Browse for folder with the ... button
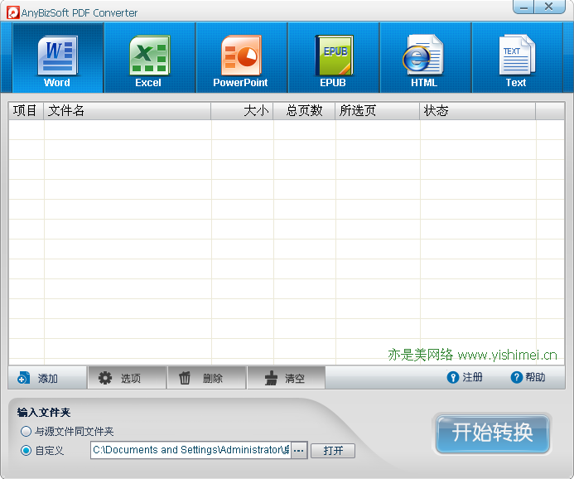The height and width of the screenshot is (479, 574). [299, 450]
